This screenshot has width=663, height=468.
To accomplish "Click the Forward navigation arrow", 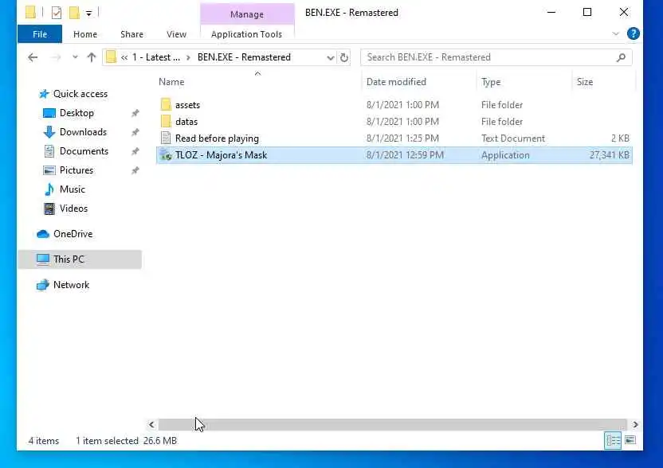I will tap(56, 57).
